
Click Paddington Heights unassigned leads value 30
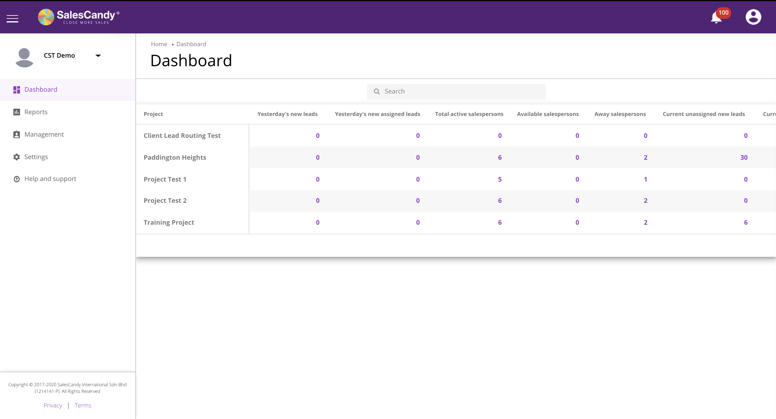pos(744,158)
